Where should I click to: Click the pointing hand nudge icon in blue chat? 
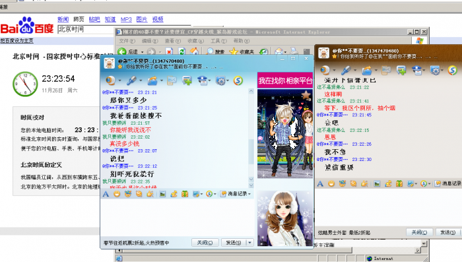(x=150, y=194)
